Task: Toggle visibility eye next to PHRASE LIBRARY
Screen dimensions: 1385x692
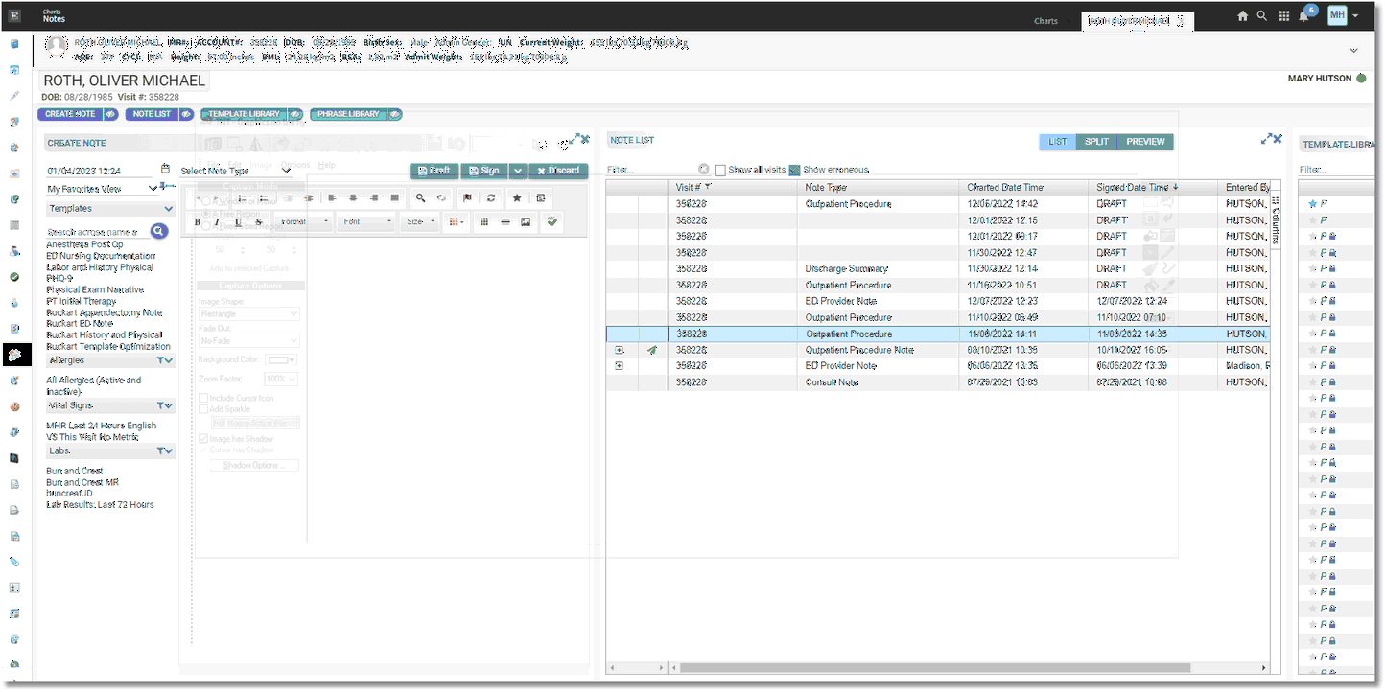Action: pos(395,114)
